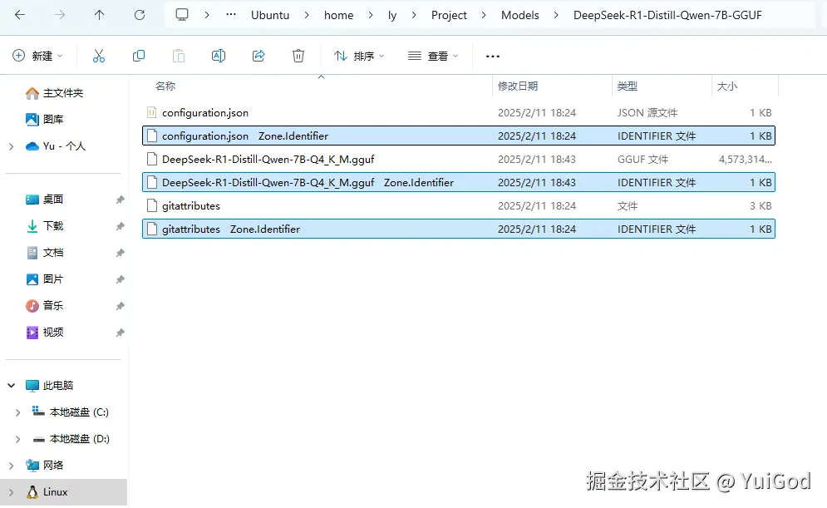Navigate to Models in the breadcrumb
Image resolution: width=827 pixels, height=508 pixels.
[520, 15]
